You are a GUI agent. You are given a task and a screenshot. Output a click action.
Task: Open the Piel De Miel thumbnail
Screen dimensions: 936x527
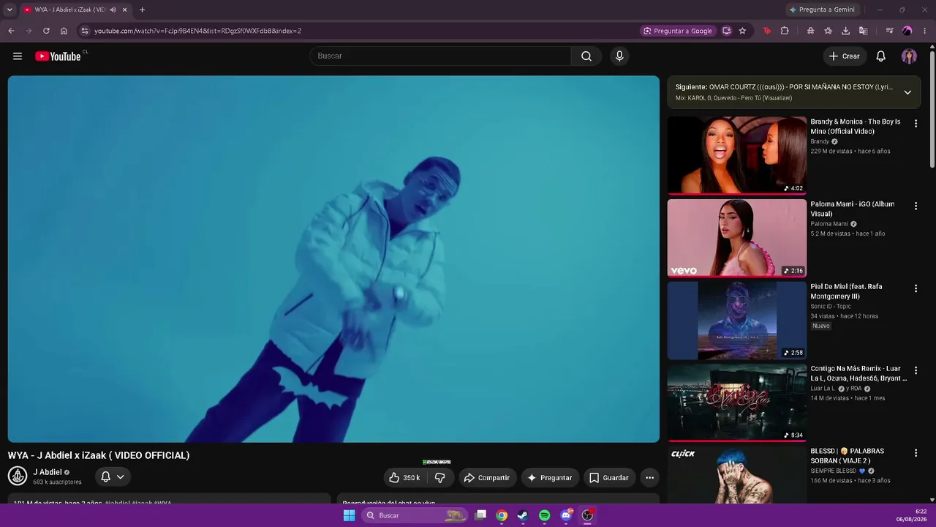[x=736, y=320]
